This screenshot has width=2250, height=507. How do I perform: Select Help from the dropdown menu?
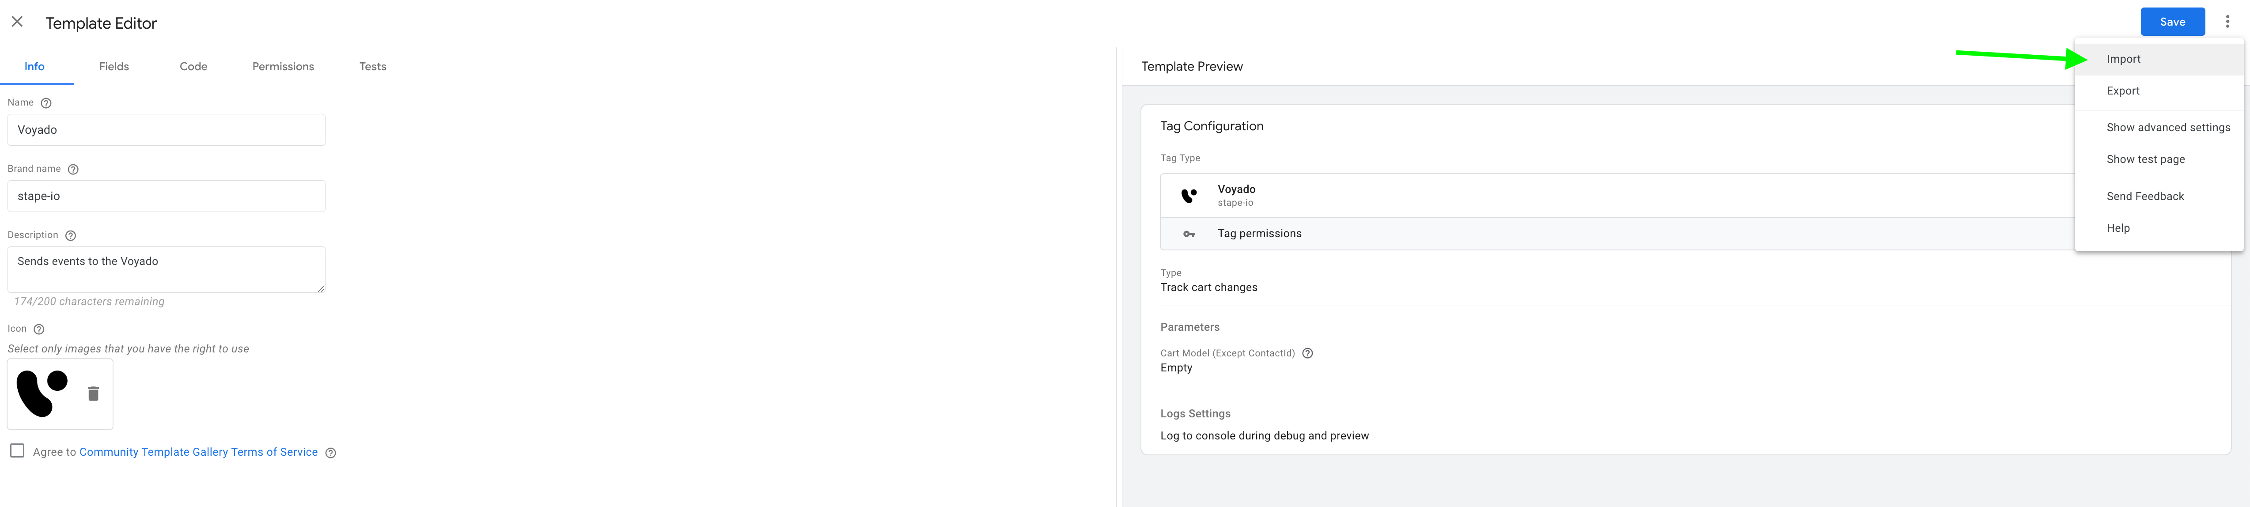pyautogui.click(x=2158, y=229)
